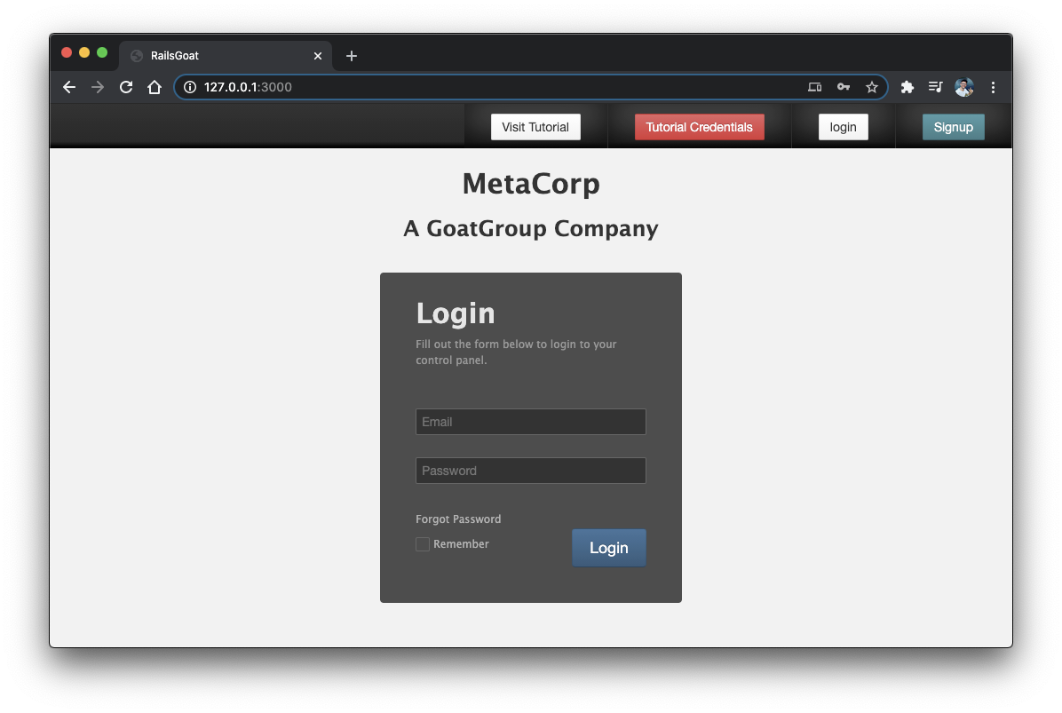The width and height of the screenshot is (1062, 713).
Task: Click the Password input field
Action: (530, 471)
